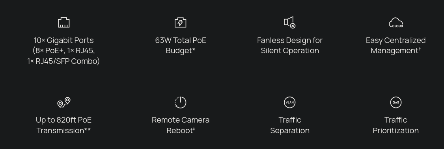
Task: Click the asterisk footnote after Budget
Action: (x=194, y=50)
